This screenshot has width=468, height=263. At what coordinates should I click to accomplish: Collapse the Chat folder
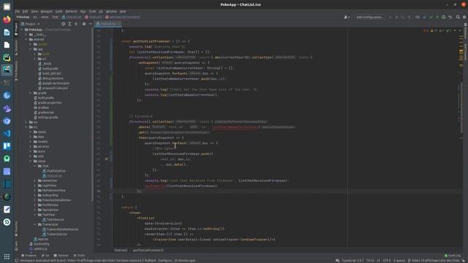tap(35, 166)
